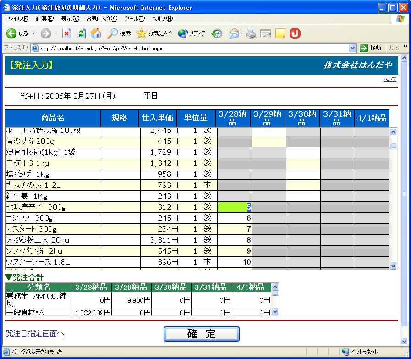Image resolution: width=411 pixels, height=359 pixels.
Task: Click the Windows flag logo
Action: [x=400, y=19]
